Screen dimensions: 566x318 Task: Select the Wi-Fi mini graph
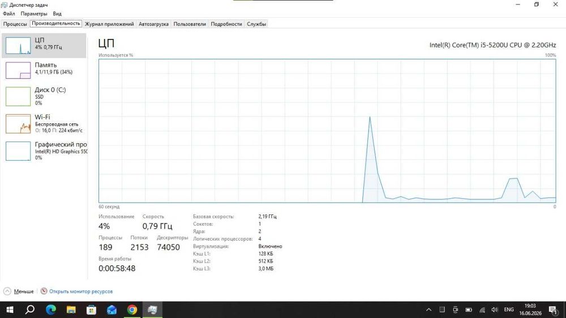(x=18, y=124)
